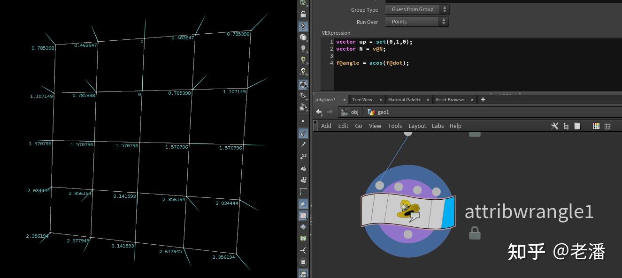Click the point trails display icon

[303, 144]
